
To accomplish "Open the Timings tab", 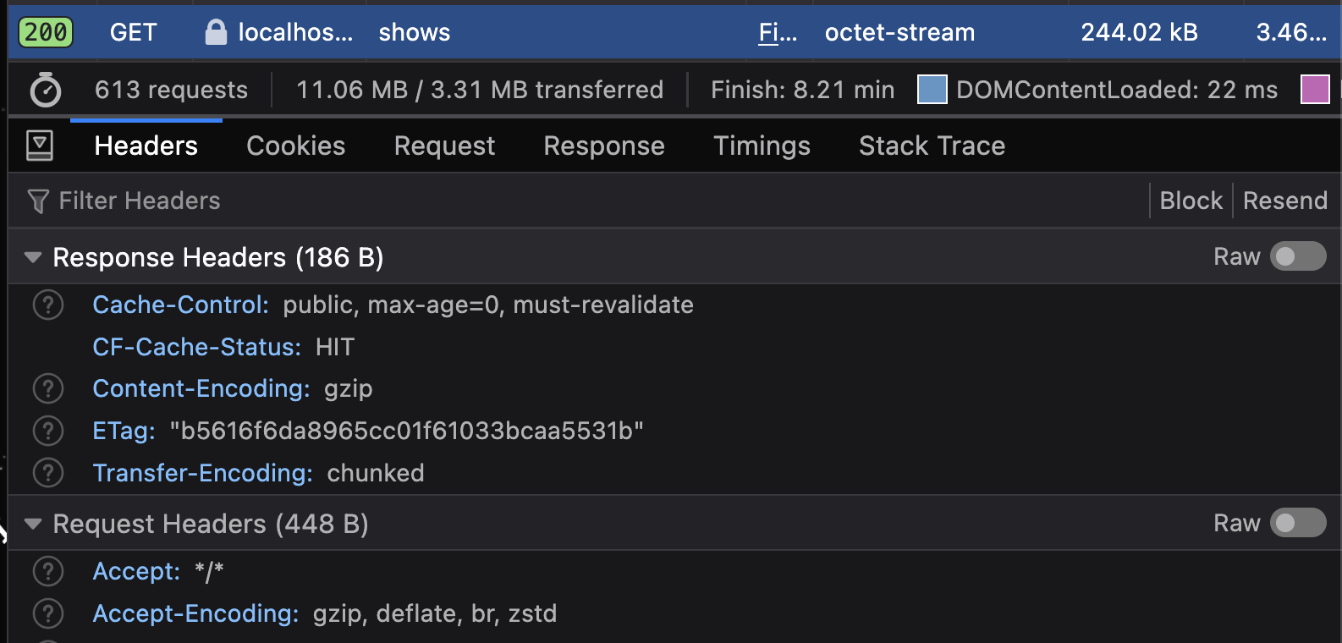I will pos(762,146).
